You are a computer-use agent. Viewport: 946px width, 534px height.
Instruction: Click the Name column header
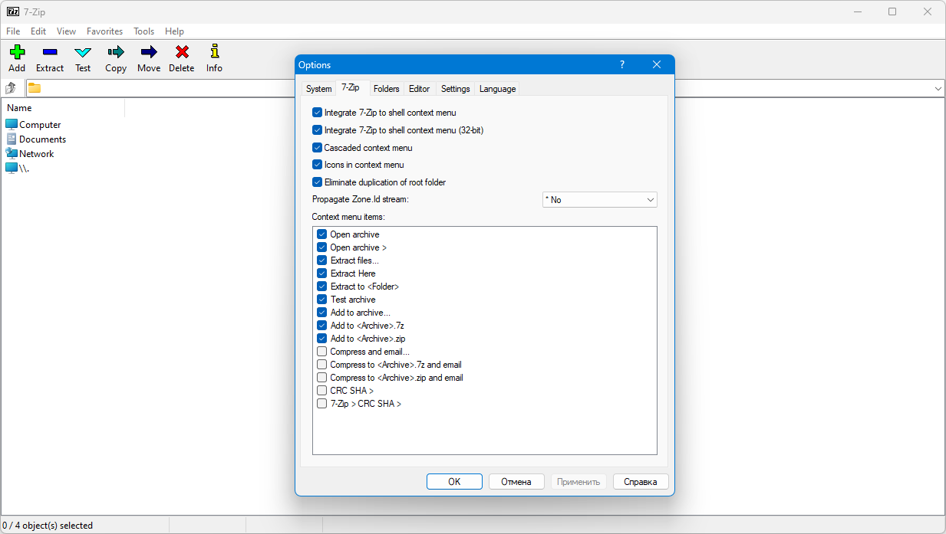[x=63, y=108]
